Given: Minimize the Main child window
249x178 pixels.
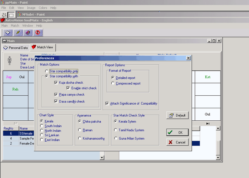Looking at the screenshot, I should (x=209, y=41).
